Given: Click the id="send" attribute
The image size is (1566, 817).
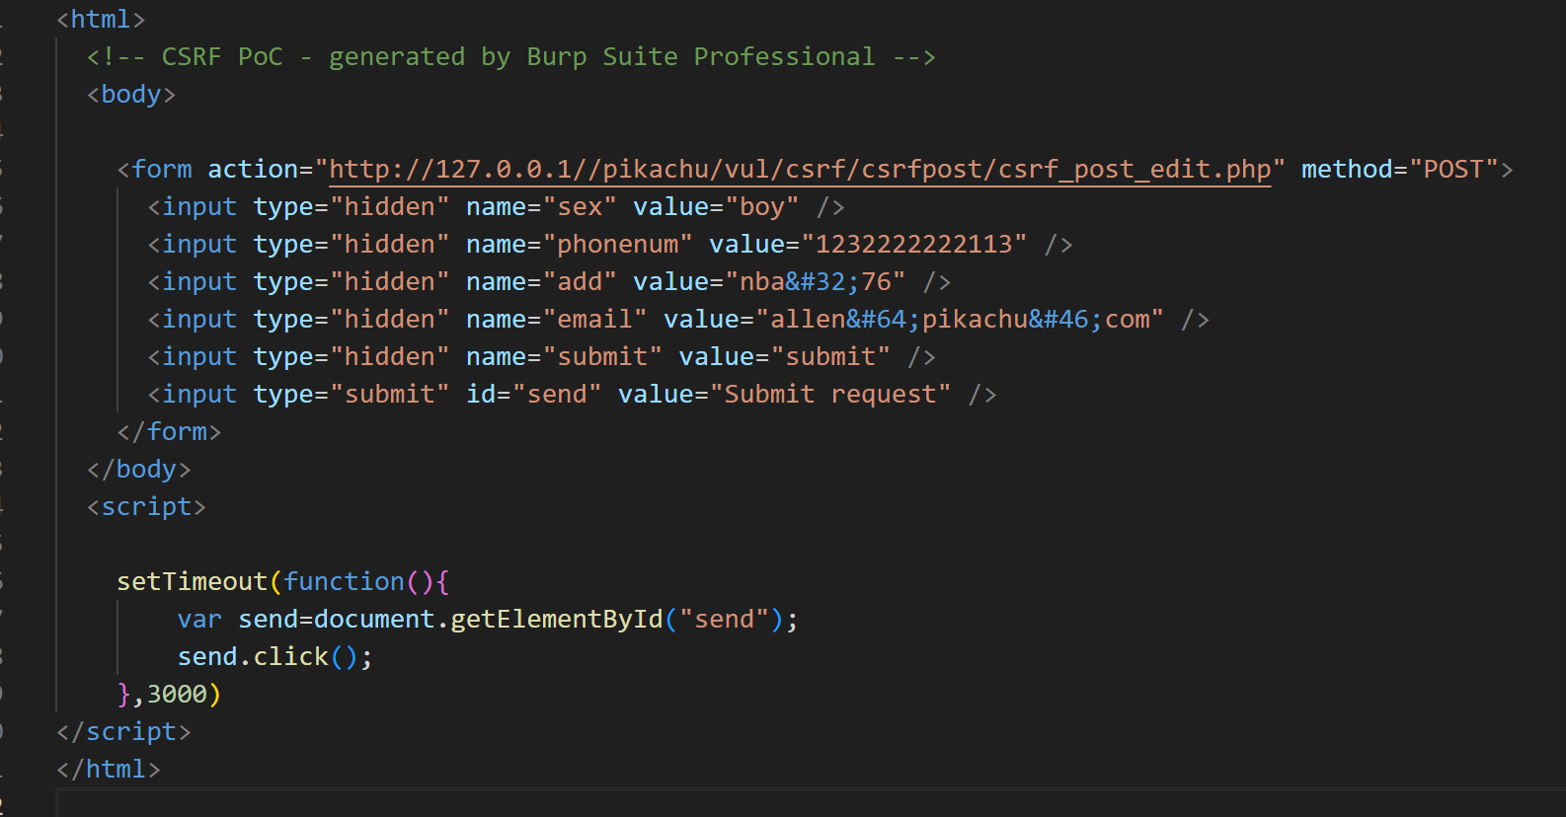Looking at the screenshot, I should (x=533, y=395).
